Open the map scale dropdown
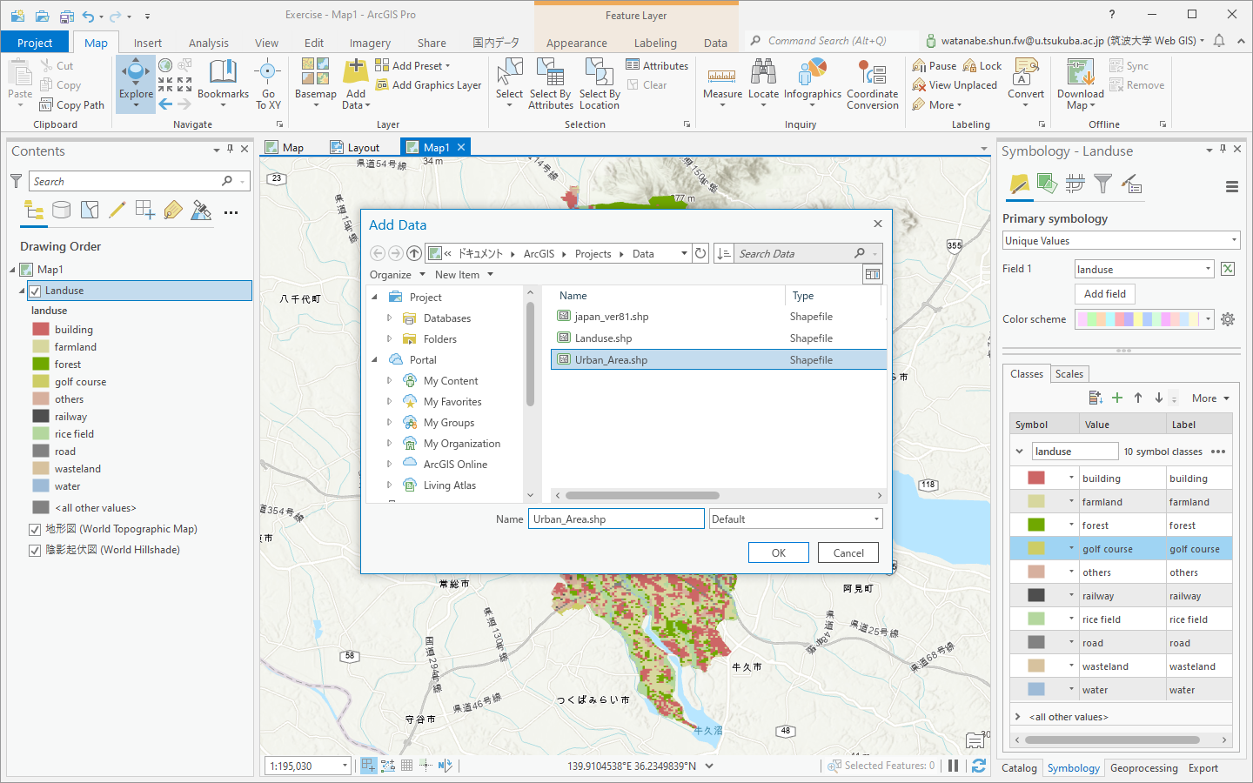 pos(345,766)
